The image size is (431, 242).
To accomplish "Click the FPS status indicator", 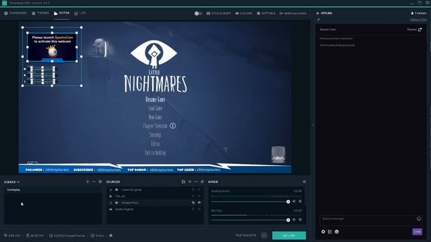I will (x=35, y=235).
